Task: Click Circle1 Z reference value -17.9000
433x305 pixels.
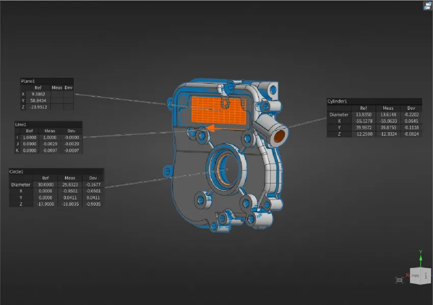Action: click(x=45, y=204)
